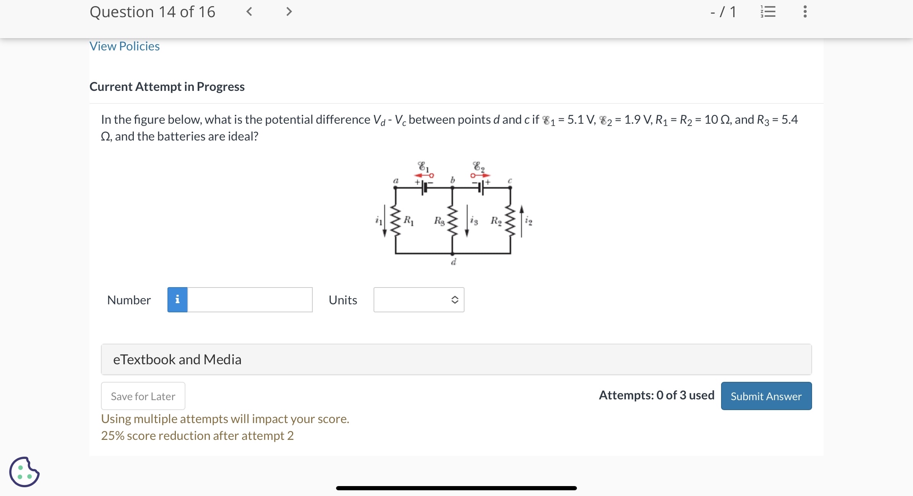The height and width of the screenshot is (496, 913).
Task: Click the home indicator bar at bottom
Action: (456, 487)
